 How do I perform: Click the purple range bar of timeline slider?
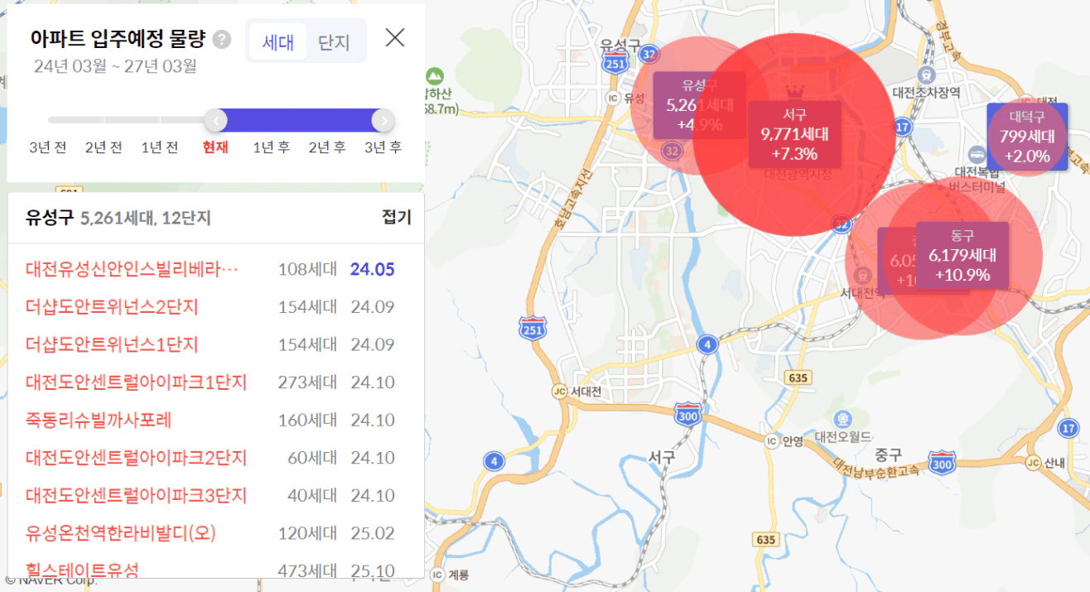(299, 121)
